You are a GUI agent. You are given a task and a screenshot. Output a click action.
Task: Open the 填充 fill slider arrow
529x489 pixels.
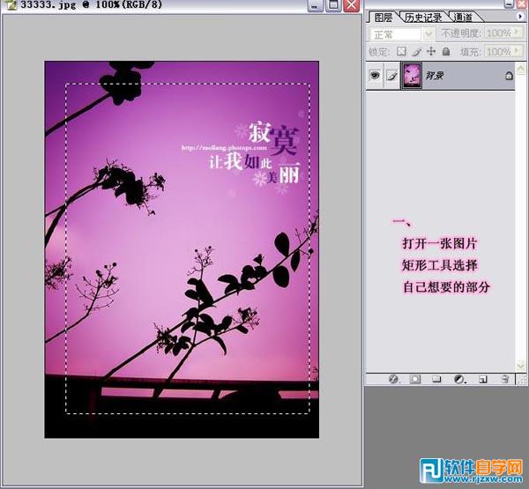(x=518, y=51)
